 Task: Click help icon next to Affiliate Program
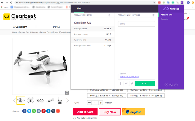[x=110, y=15]
